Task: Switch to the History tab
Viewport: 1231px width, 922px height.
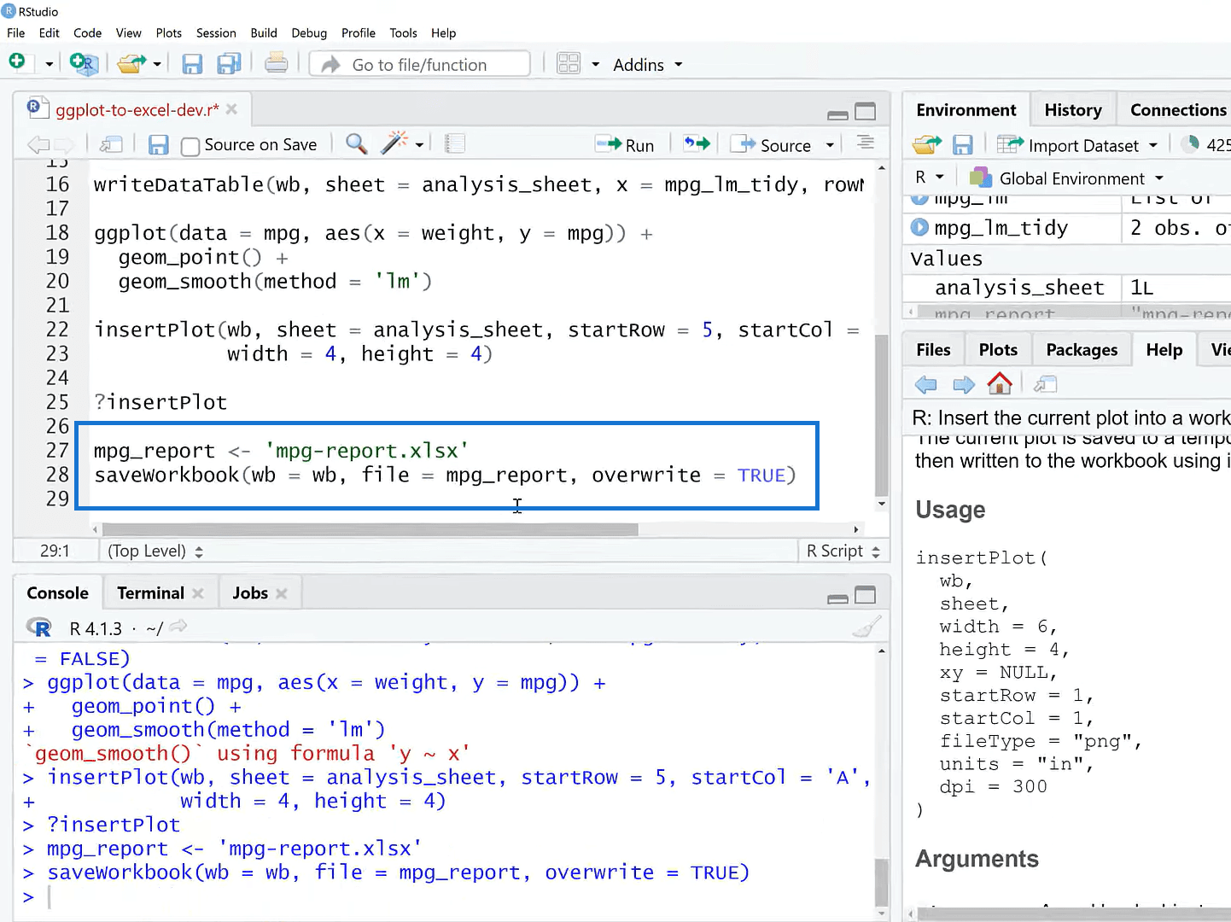Action: coord(1073,110)
